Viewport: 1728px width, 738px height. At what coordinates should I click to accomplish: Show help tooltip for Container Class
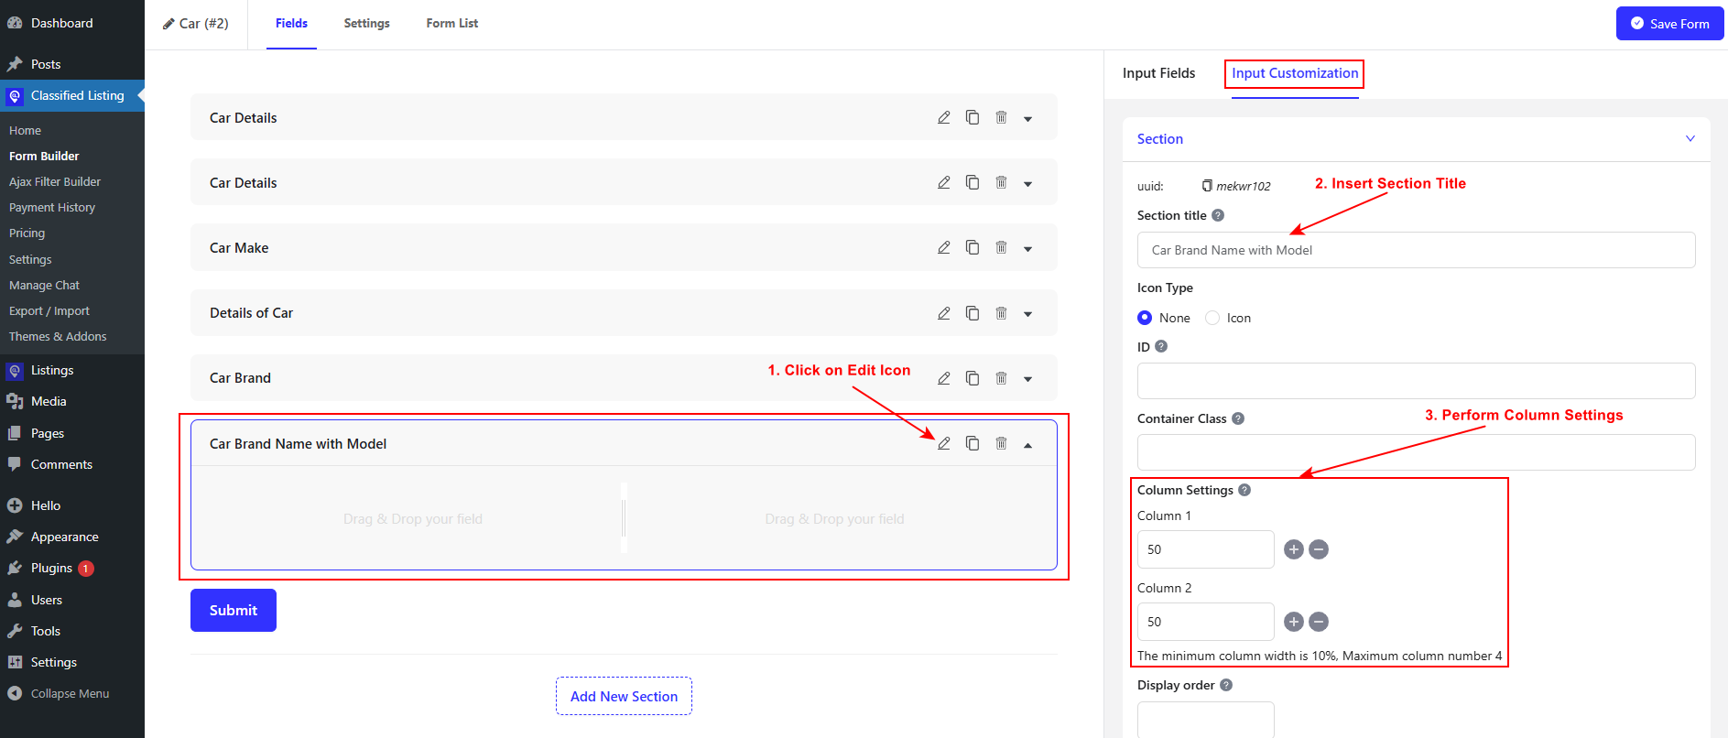click(1238, 418)
